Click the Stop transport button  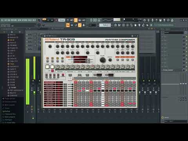(52, 20)
